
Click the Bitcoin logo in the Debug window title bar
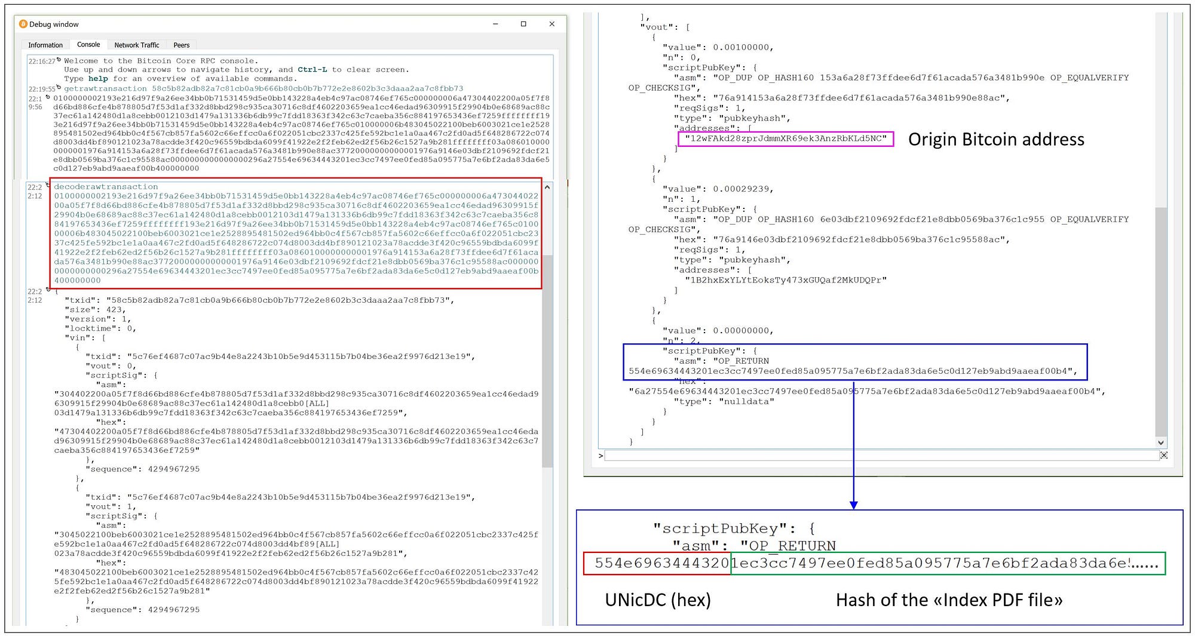[23, 24]
